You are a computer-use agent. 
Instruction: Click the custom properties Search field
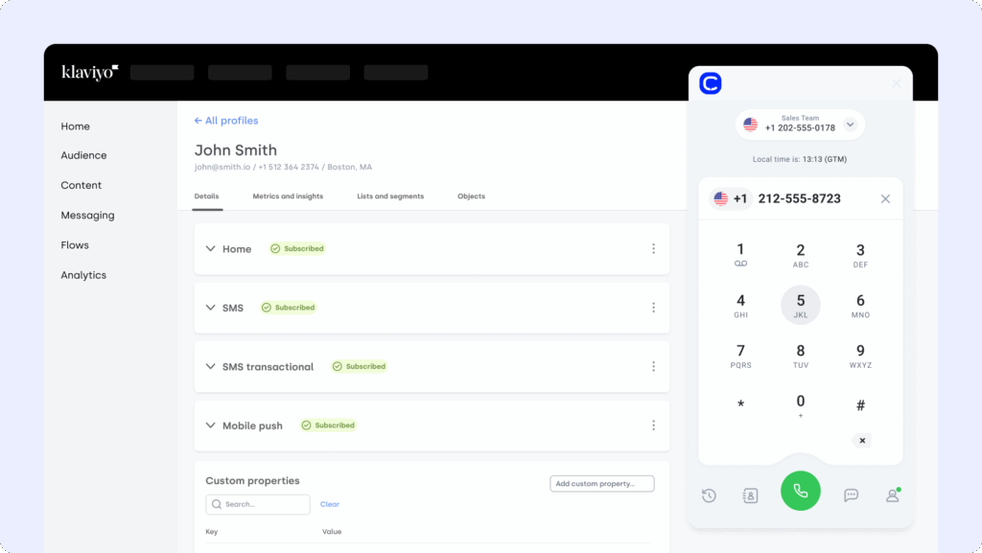coord(258,504)
